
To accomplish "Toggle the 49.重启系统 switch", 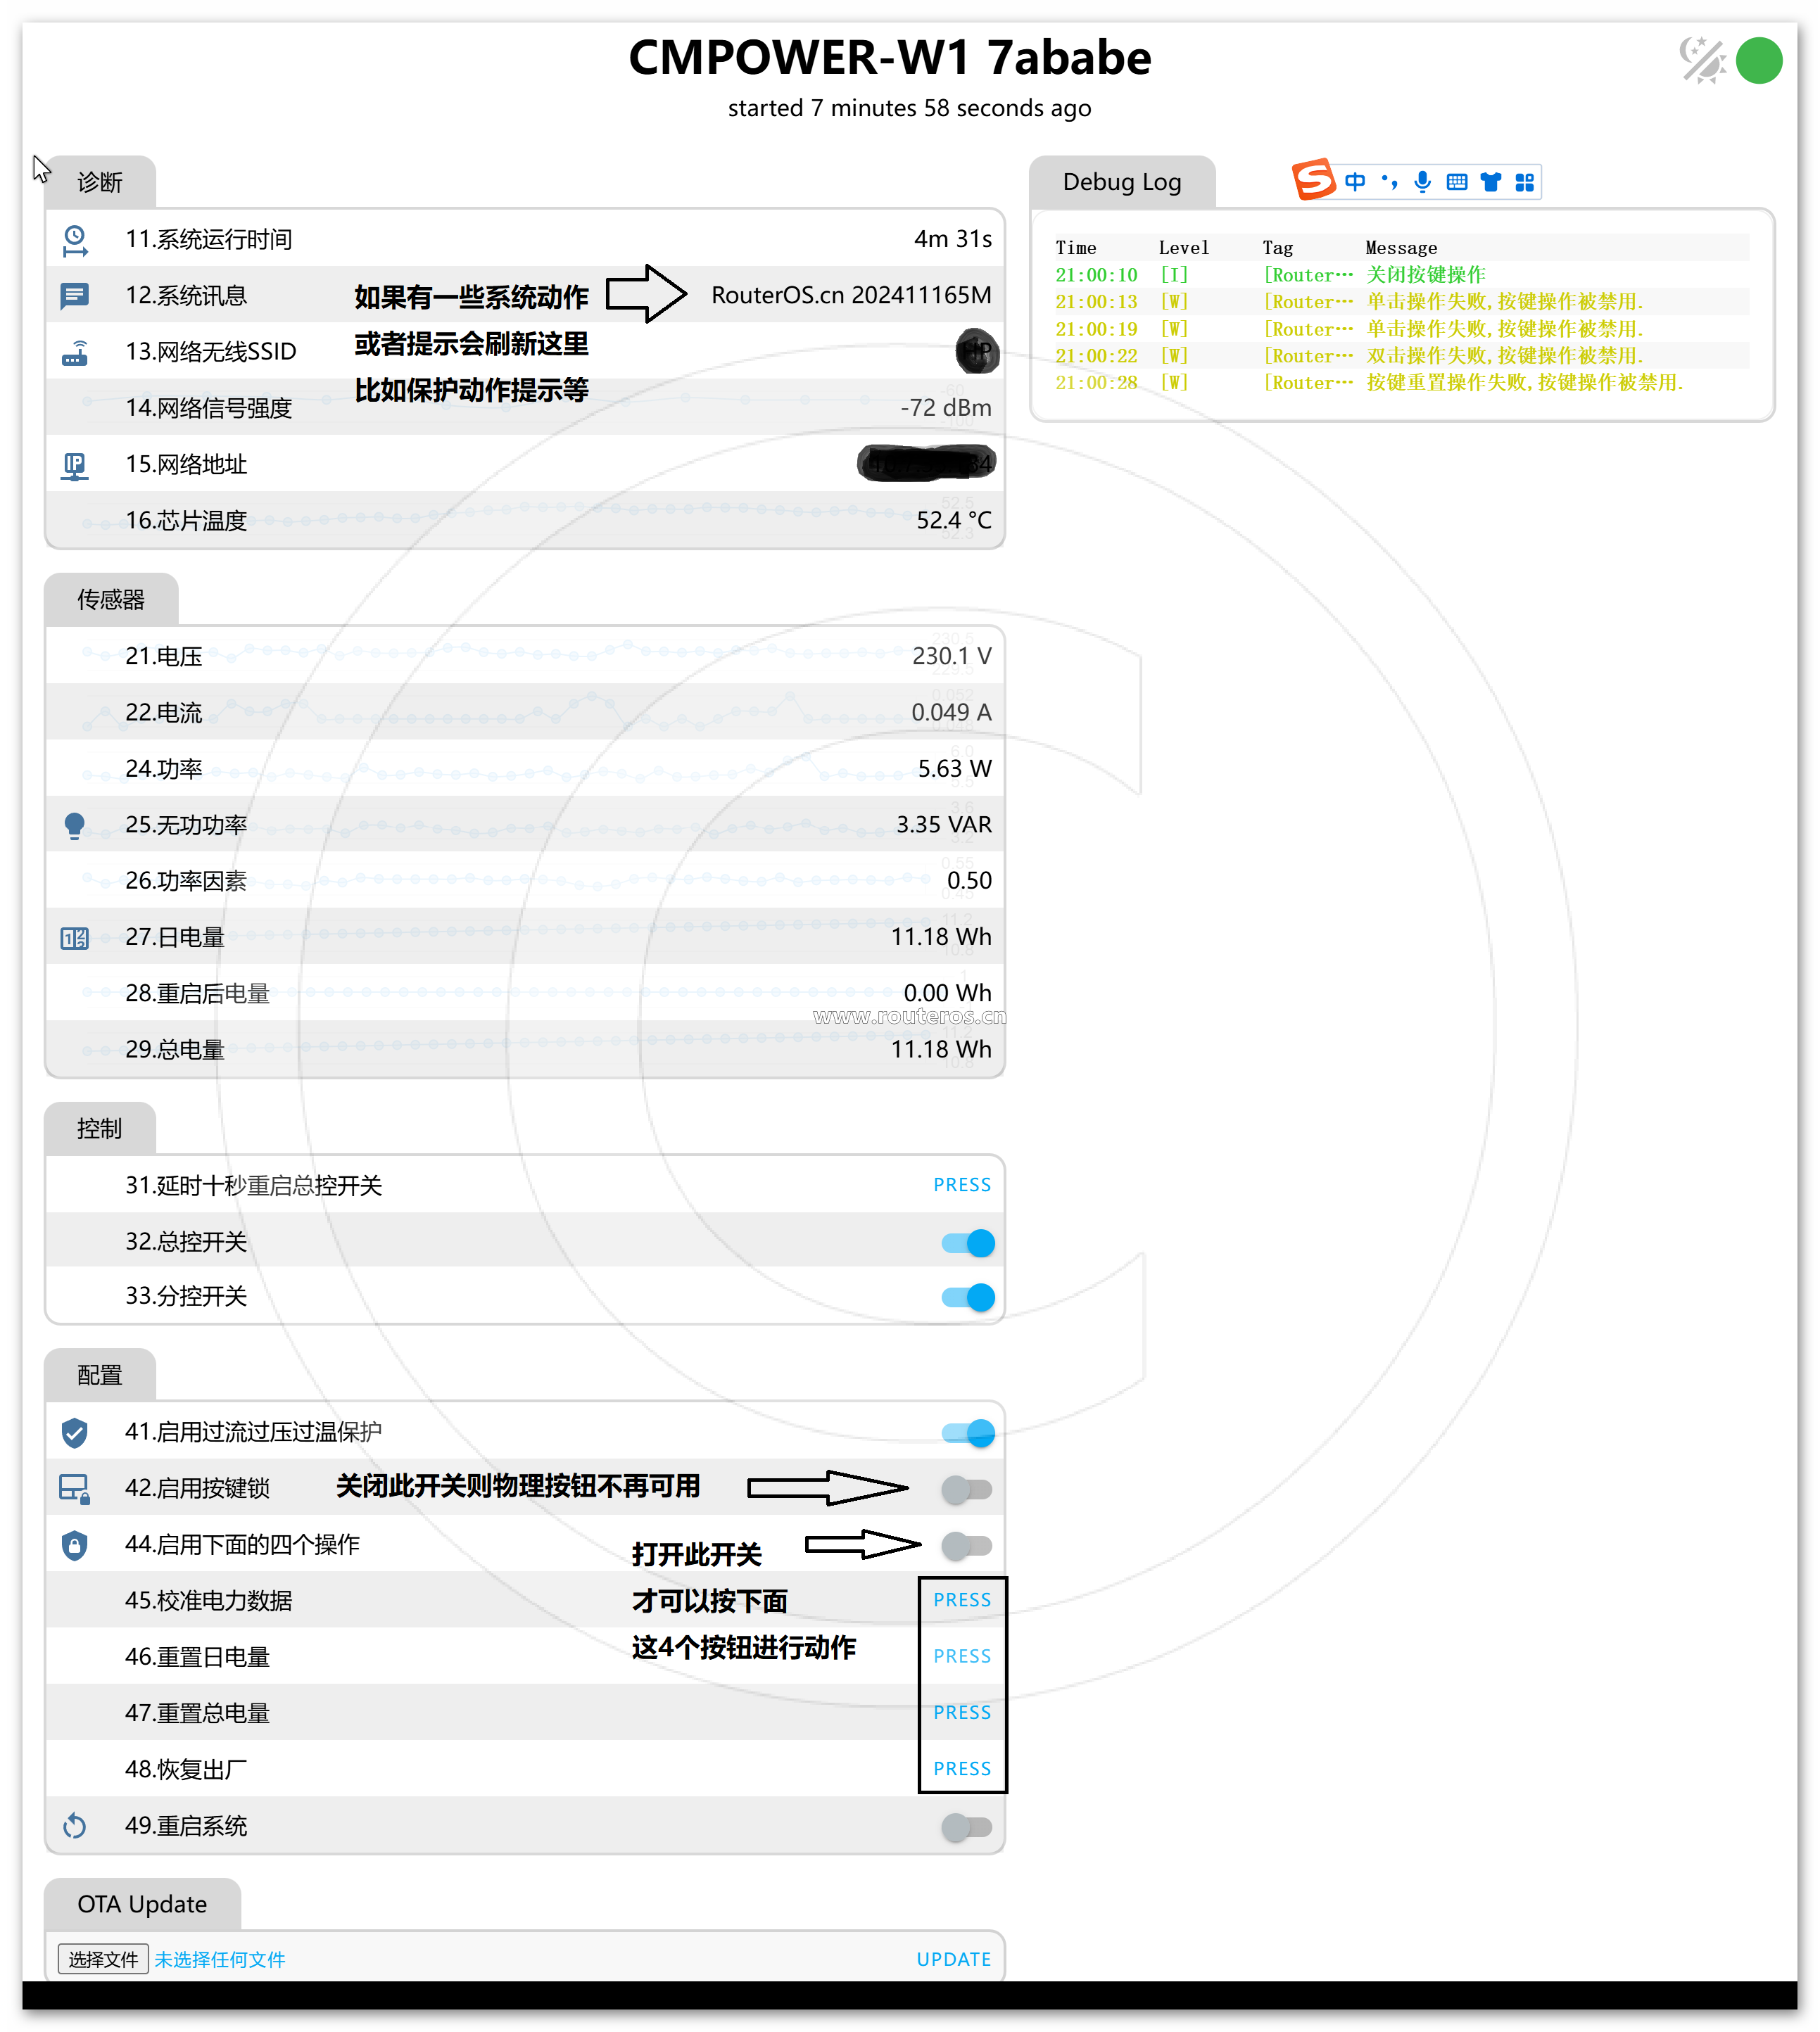I will (x=966, y=1827).
